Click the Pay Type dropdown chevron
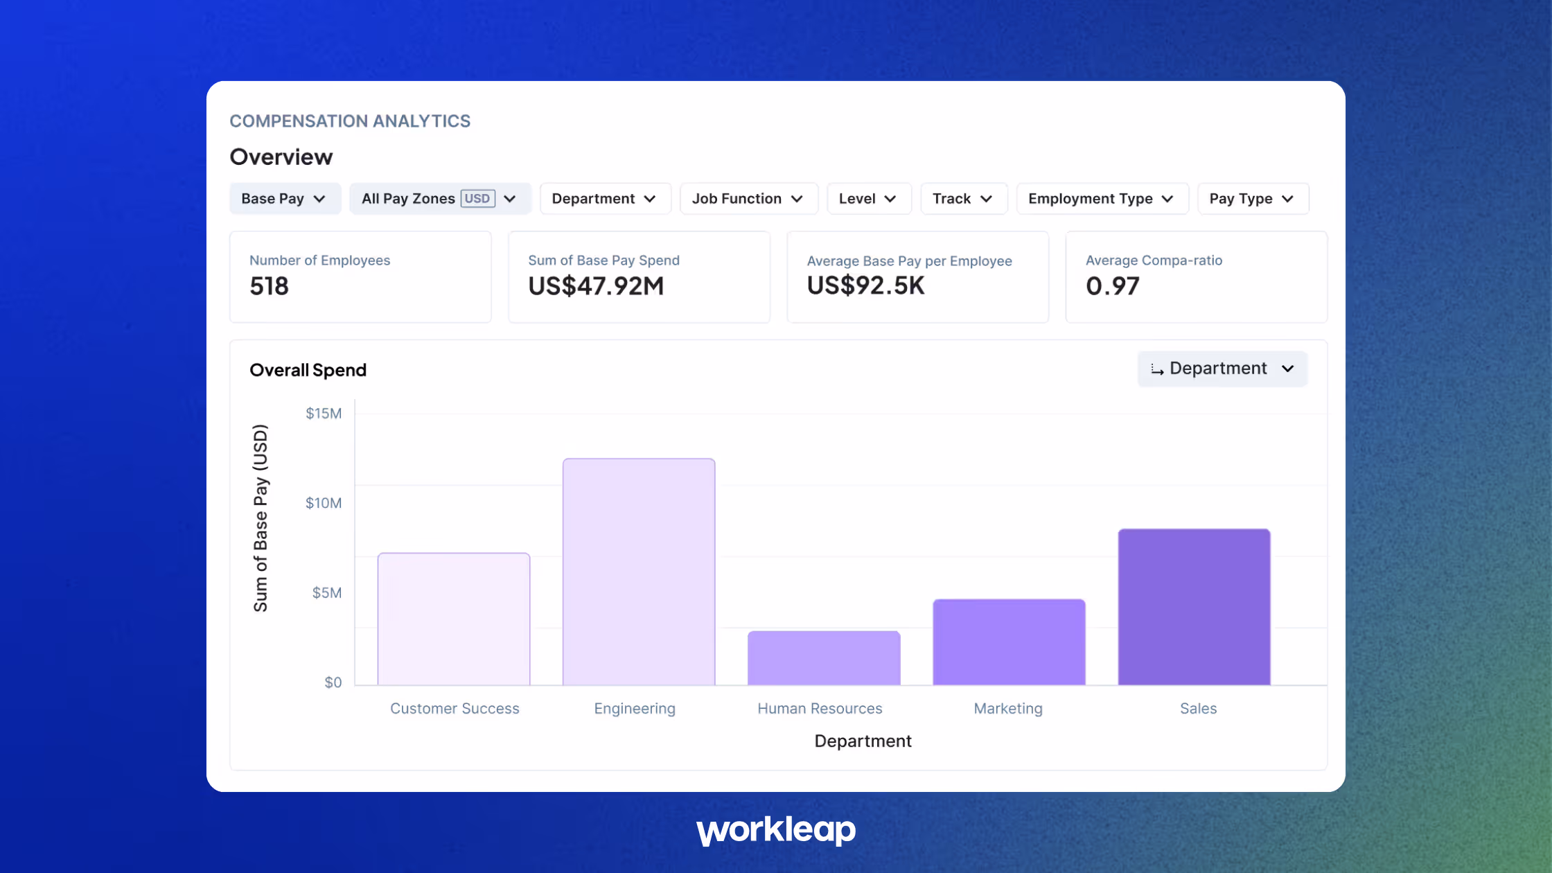The height and width of the screenshot is (873, 1552). point(1288,199)
